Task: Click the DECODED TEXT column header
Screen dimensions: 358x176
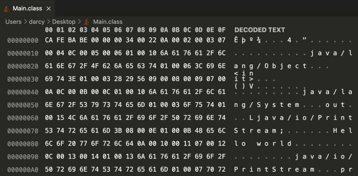Action: pos(260,30)
